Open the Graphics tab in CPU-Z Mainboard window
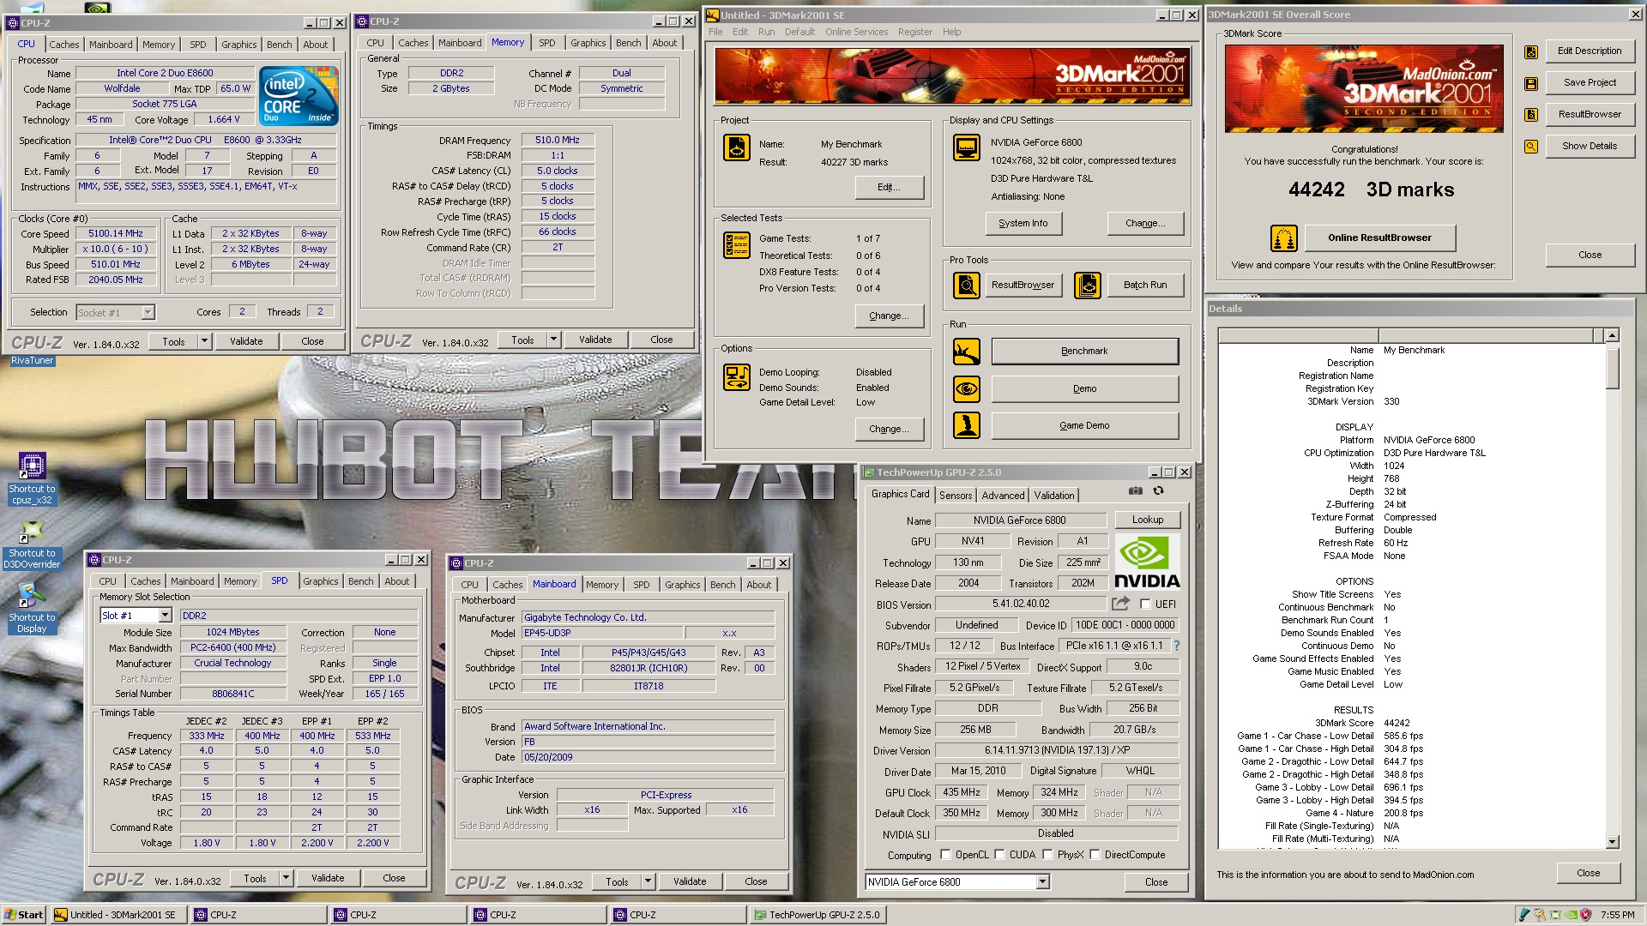The image size is (1647, 926). (682, 585)
